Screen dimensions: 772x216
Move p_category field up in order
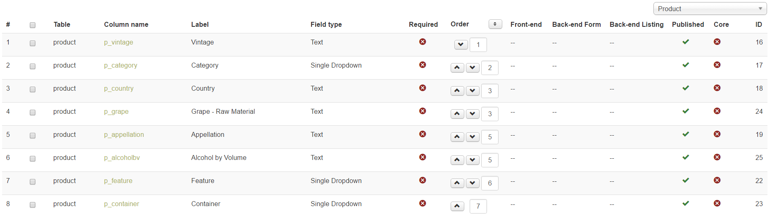tap(457, 68)
